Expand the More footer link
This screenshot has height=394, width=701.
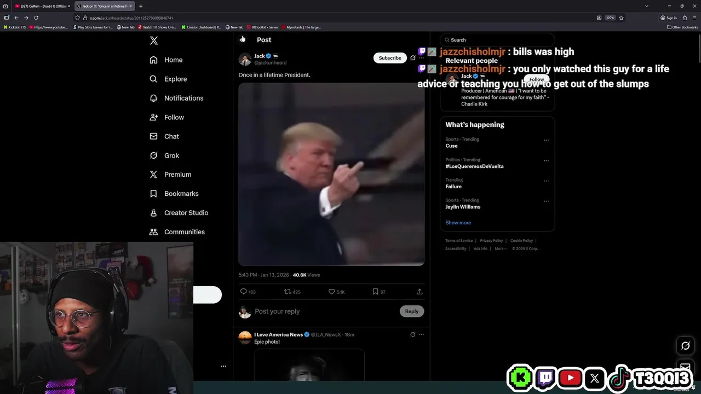pos(501,248)
